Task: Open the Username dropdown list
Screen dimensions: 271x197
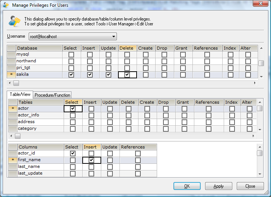Action: (x=114, y=37)
